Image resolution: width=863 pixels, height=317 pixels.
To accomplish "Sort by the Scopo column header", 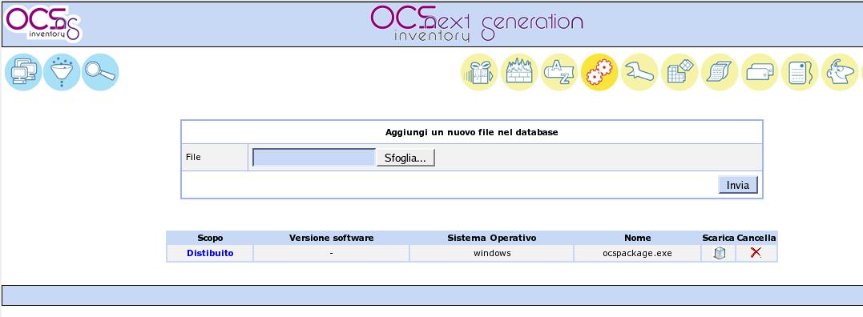I will click(210, 238).
